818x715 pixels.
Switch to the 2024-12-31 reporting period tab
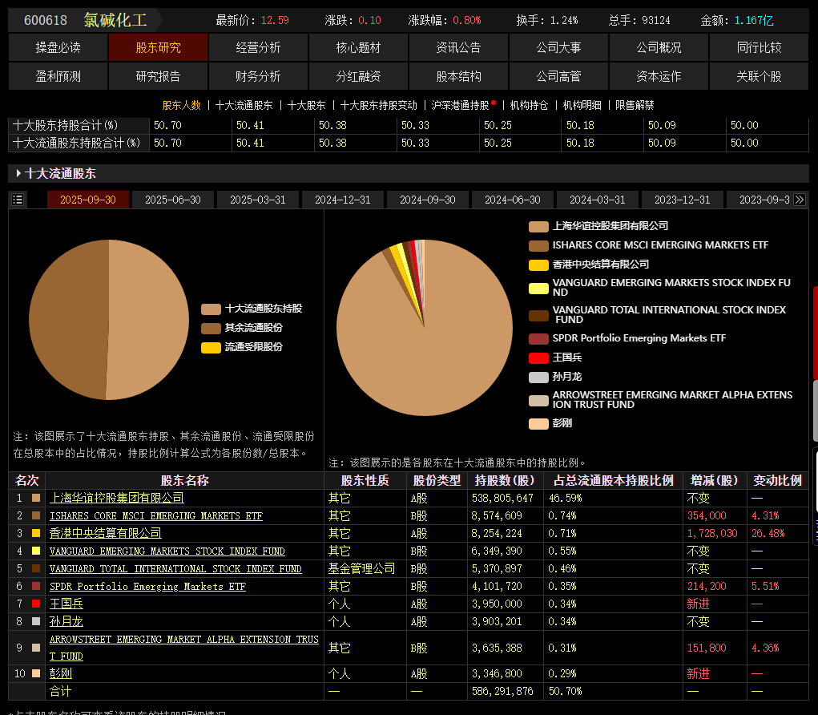[x=343, y=200]
